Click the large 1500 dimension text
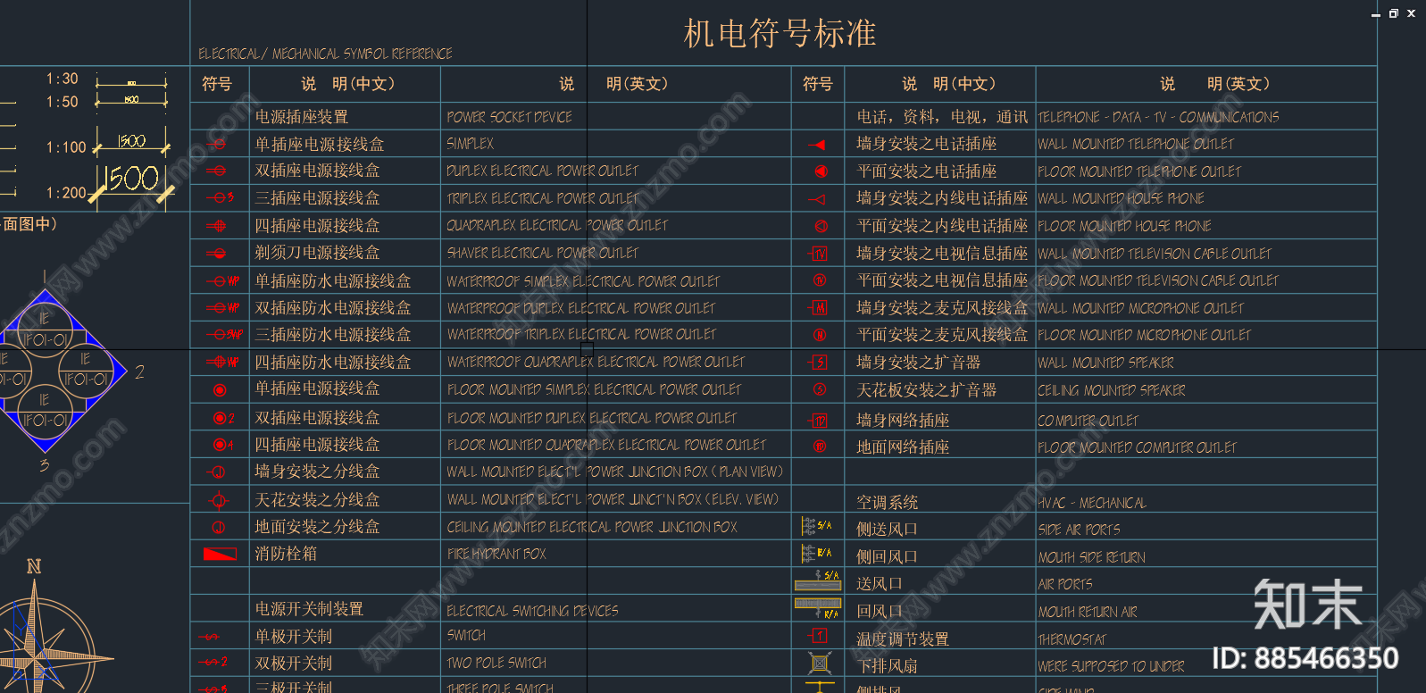This screenshot has width=1426, height=693. point(132,178)
